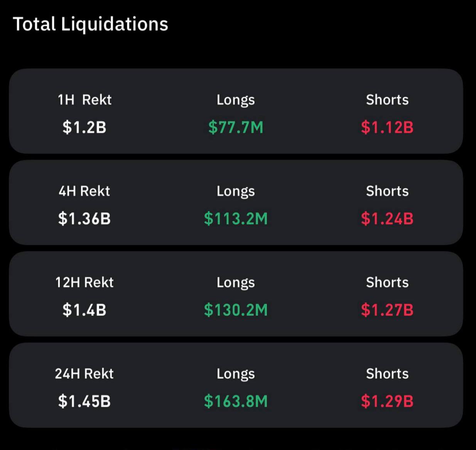
Task: Click the 1H longs value $77.7M
Action: click(x=236, y=127)
